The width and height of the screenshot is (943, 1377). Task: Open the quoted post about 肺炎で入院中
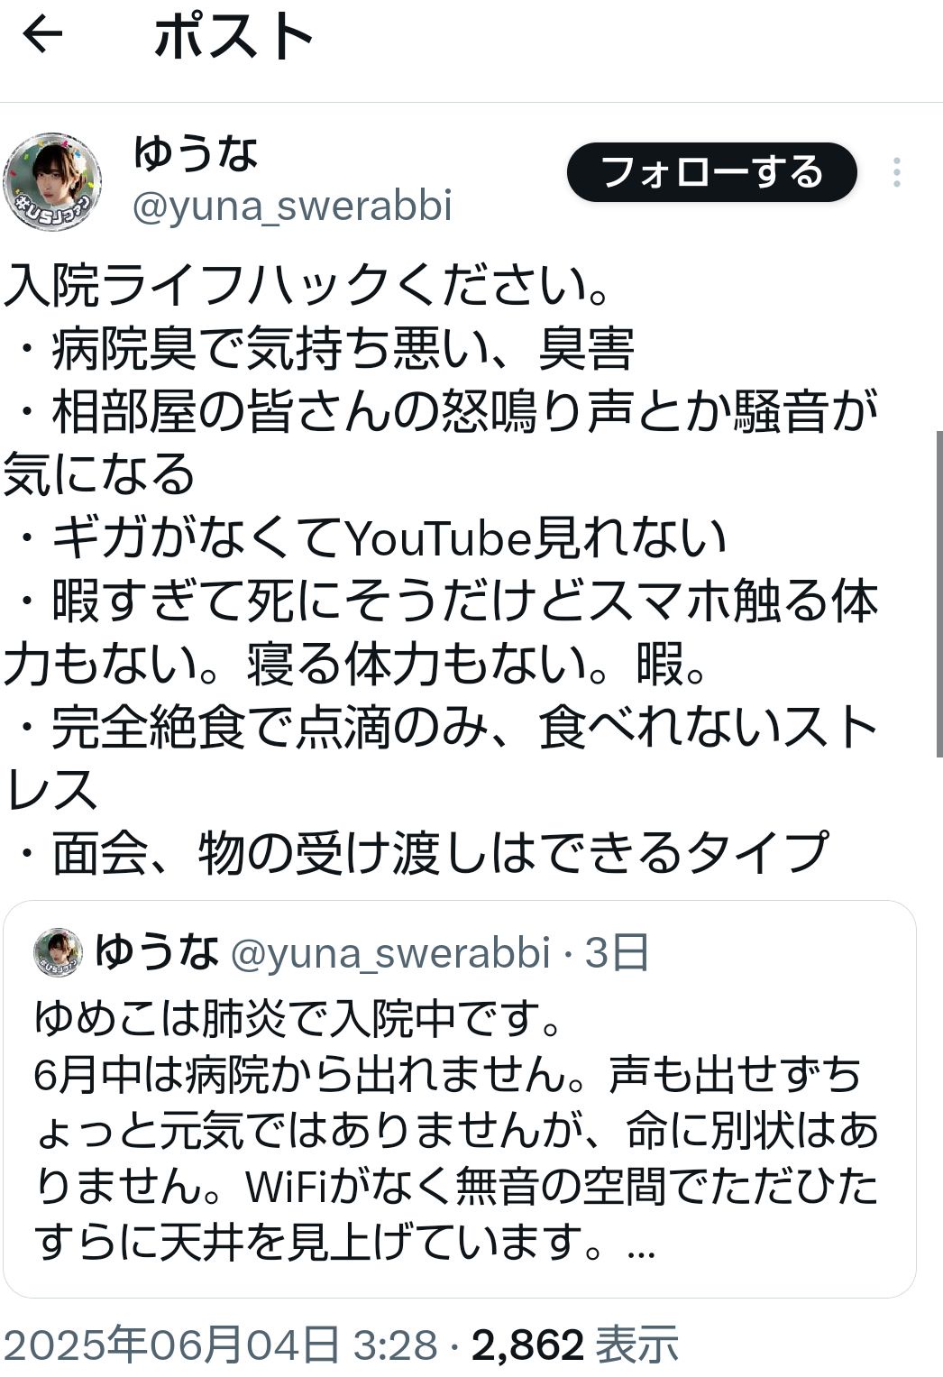(459, 1098)
